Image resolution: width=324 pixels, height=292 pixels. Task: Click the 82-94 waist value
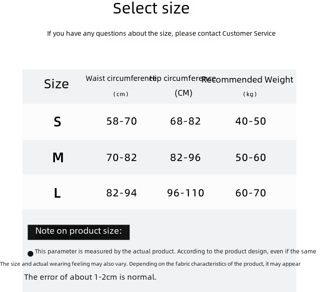point(121,193)
